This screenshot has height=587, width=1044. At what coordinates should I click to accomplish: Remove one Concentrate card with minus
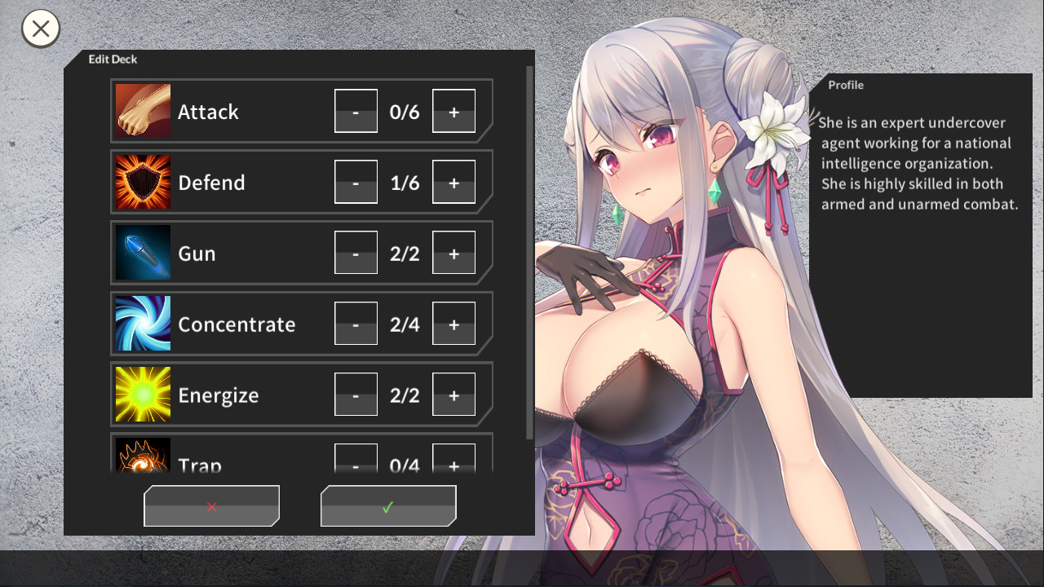[x=356, y=324]
